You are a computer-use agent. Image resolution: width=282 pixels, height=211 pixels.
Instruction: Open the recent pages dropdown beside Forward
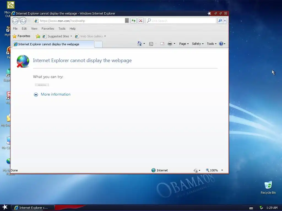click(x=29, y=21)
